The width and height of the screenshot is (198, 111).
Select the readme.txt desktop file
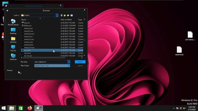179,51
